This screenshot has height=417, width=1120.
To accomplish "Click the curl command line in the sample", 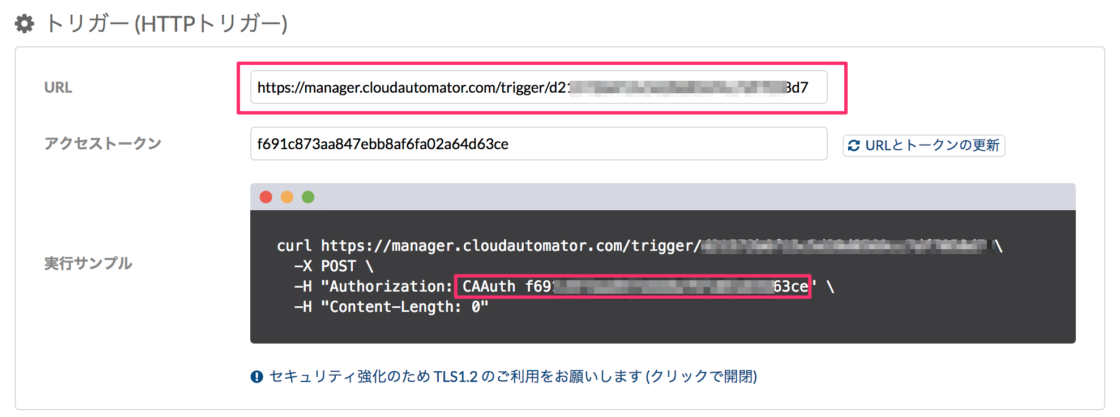I will (x=640, y=246).
